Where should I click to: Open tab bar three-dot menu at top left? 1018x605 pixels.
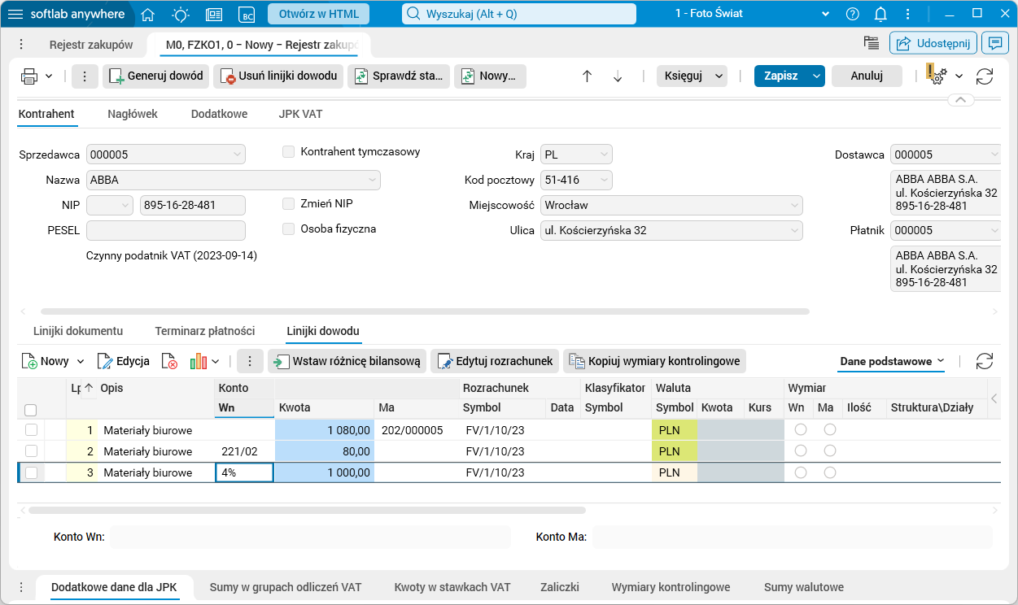coord(22,45)
